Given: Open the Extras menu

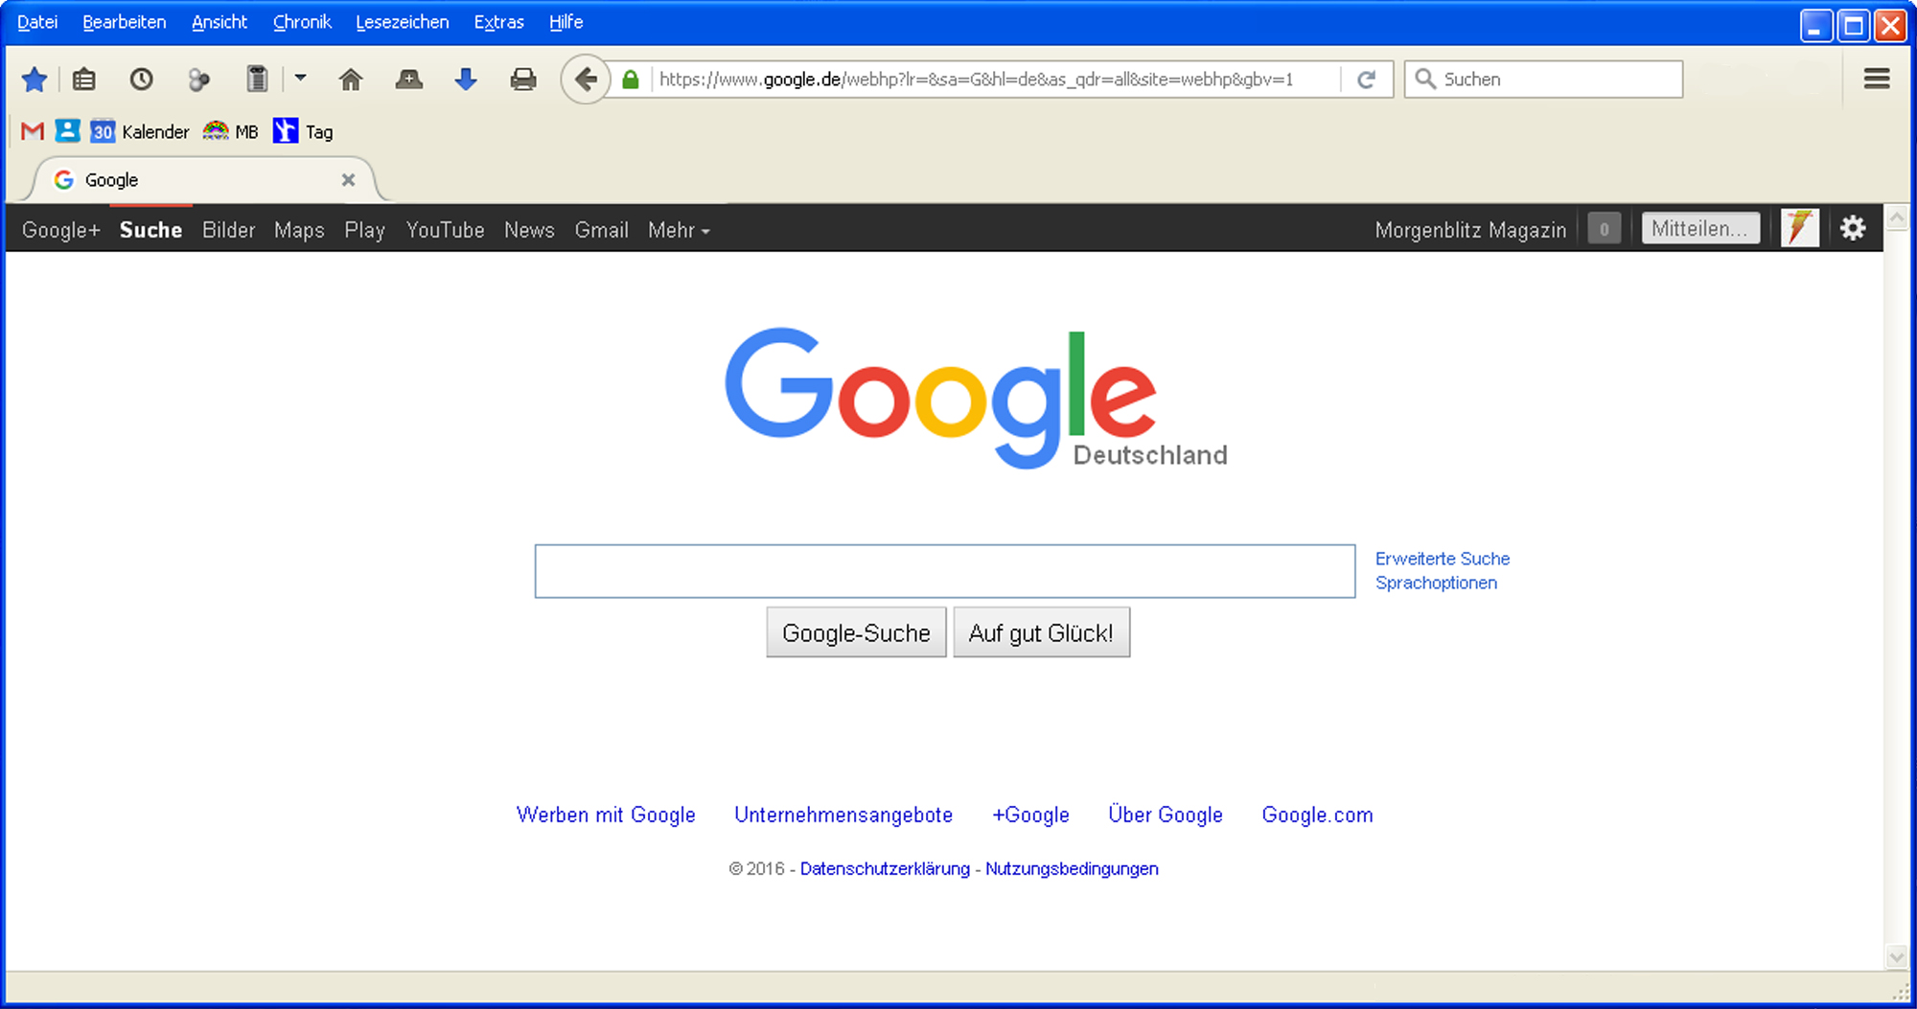Looking at the screenshot, I should [x=499, y=22].
